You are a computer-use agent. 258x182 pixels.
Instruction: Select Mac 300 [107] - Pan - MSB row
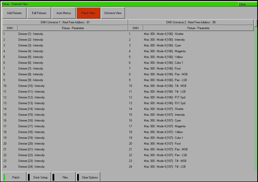point(191,149)
